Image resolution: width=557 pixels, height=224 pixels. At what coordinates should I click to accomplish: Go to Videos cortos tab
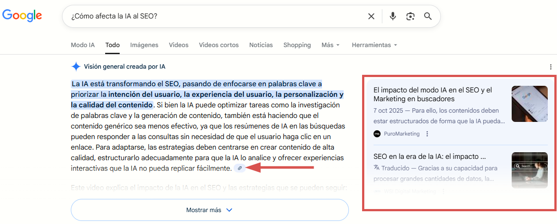coord(219,45)
